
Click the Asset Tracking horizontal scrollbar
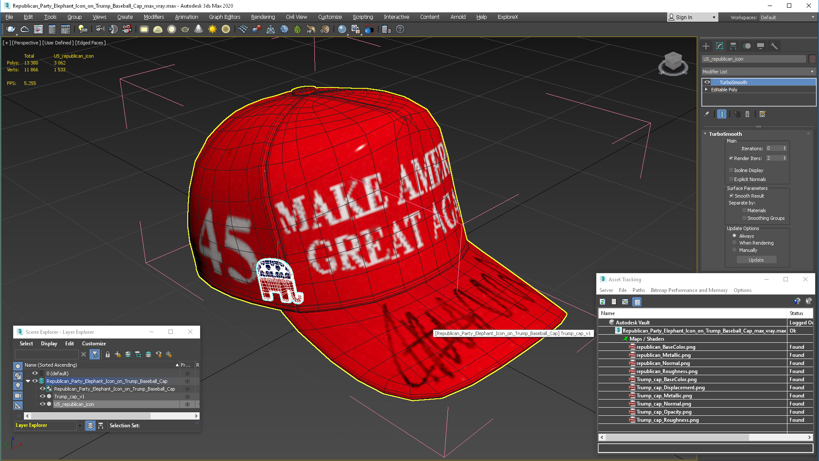coord(677,438)
